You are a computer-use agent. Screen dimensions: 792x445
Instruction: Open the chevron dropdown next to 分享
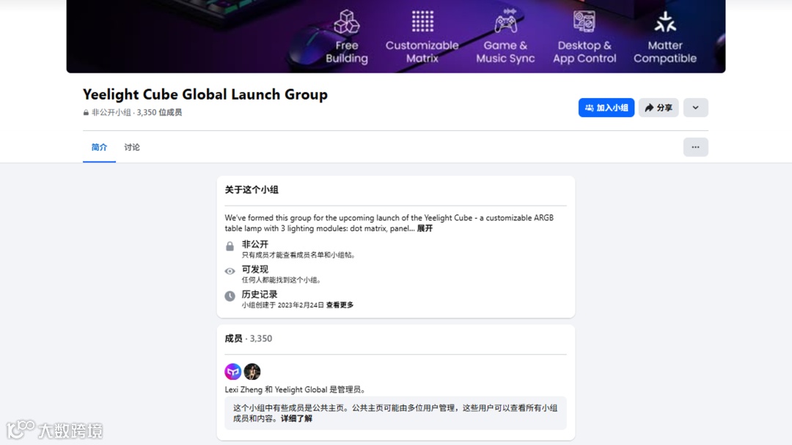[695, 108]
